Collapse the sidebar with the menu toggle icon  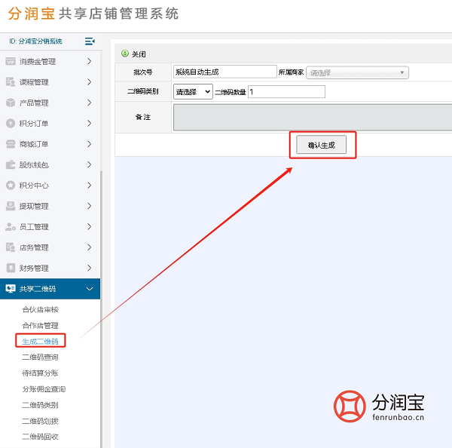[x=90, y=41]
